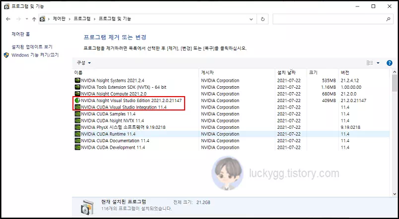The width and height of the screenshot is (399, 219).
Task: Select NVIDIA Tools Extension SDK (NVTX) entry
Action: (124, 87)
